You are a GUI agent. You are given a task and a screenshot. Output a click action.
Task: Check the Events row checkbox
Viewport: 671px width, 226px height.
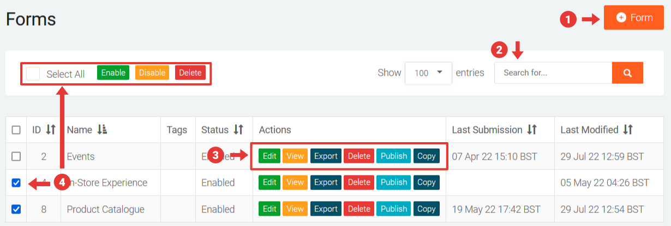(16, 156)
